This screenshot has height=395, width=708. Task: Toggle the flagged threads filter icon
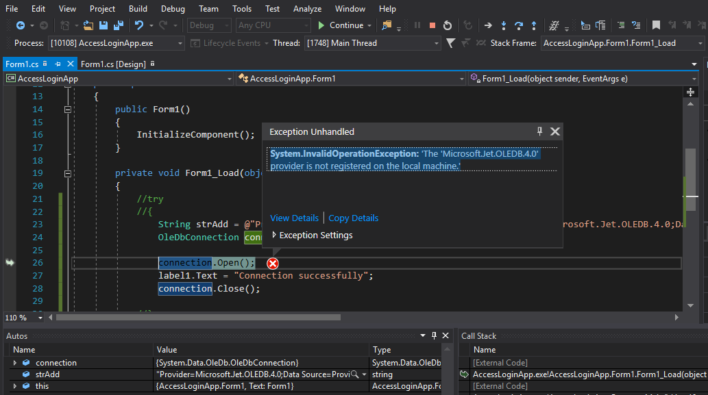(x=450, y=43)
